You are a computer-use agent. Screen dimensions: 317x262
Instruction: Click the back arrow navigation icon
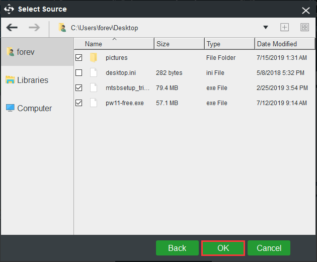12,28
